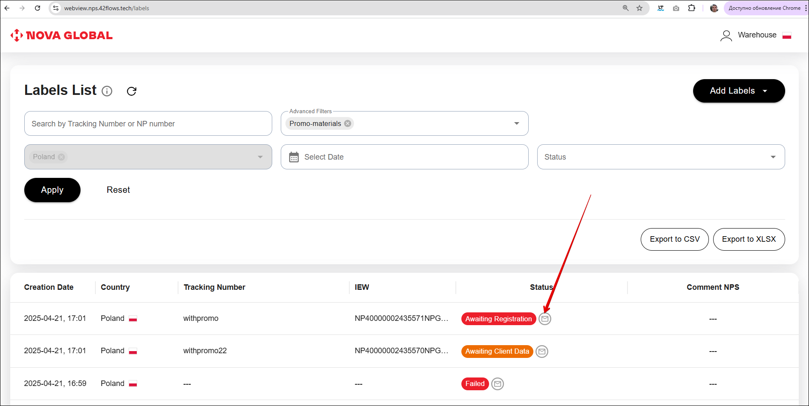
Task: Click envelope icon beside Awaiting Client Data
Action: (541, 352)
